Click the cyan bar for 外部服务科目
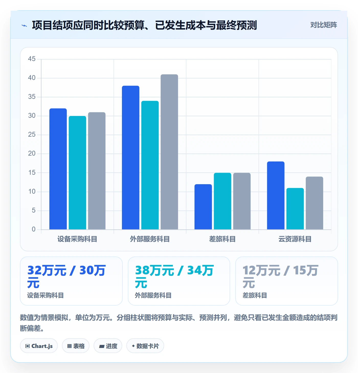This screenshot has height=373, width=358. click(x=150, y=165)
